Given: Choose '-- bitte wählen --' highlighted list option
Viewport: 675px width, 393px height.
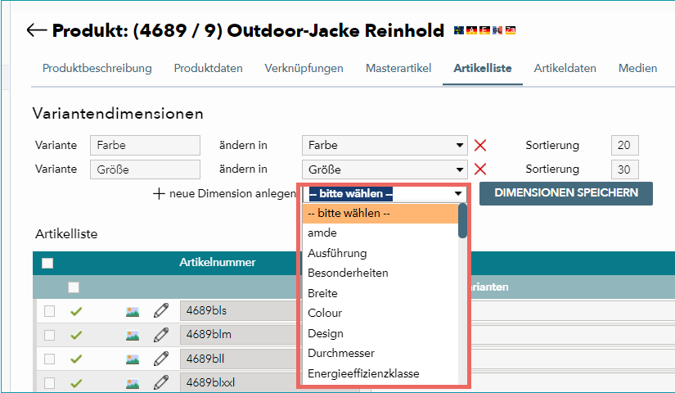Looking at the screenshot, I should pyautogui.click(x=380, y=214).
